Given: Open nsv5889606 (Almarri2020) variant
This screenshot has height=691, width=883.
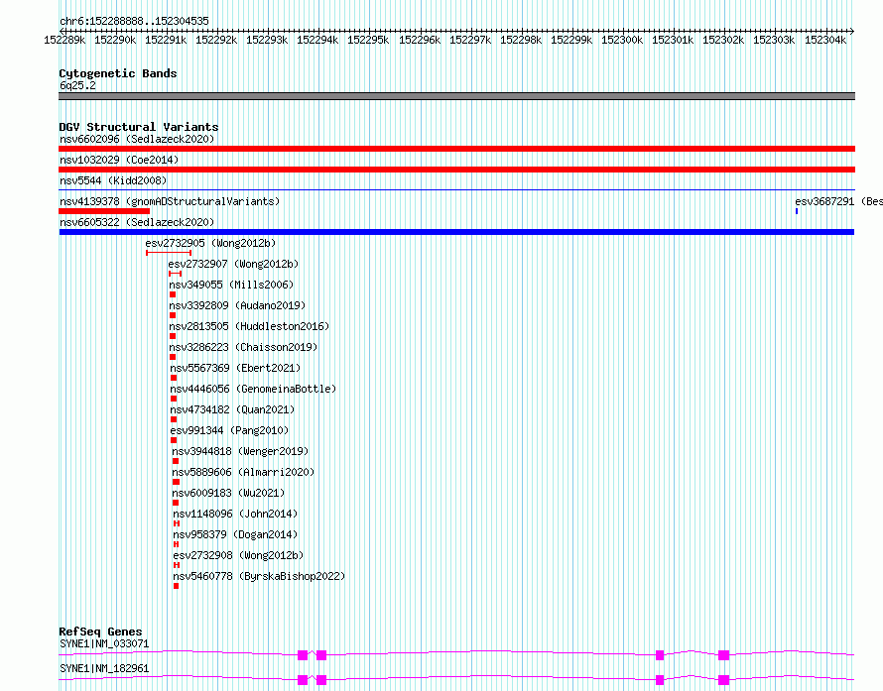Looking at the screenshot, I should coord(243,472).
